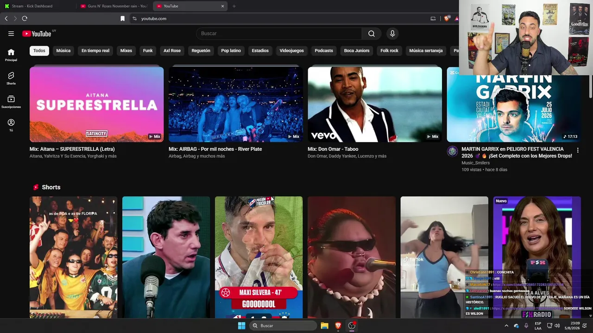
Task: Show the Folk rock category
Action: [389, 50]
